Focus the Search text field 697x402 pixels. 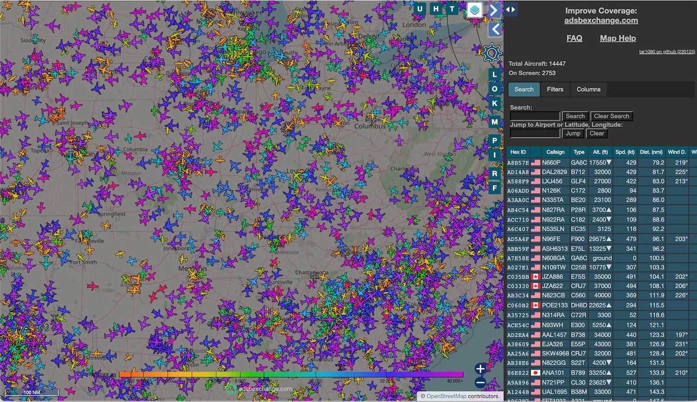click(x=535, y=116)
